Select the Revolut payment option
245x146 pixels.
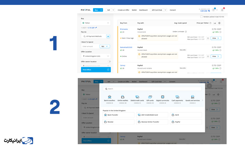point(118,122)
